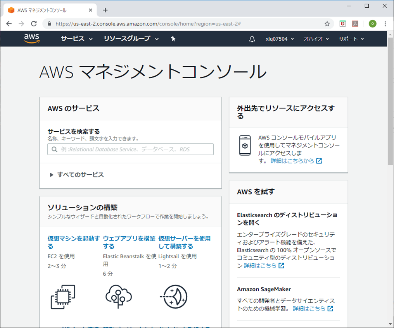Minimize the Chrome window

coord(349,6)
